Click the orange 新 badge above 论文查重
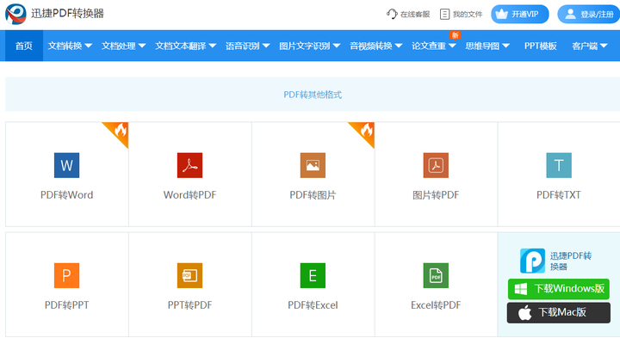This screenshot has height=338, width=620. [456, 35]
